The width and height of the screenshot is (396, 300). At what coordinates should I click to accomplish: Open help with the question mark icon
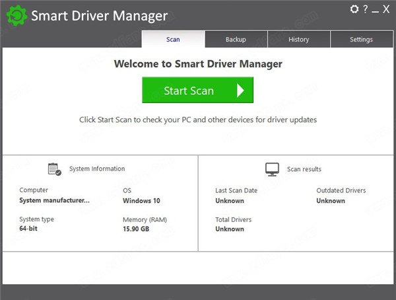(x=365, y=9)
